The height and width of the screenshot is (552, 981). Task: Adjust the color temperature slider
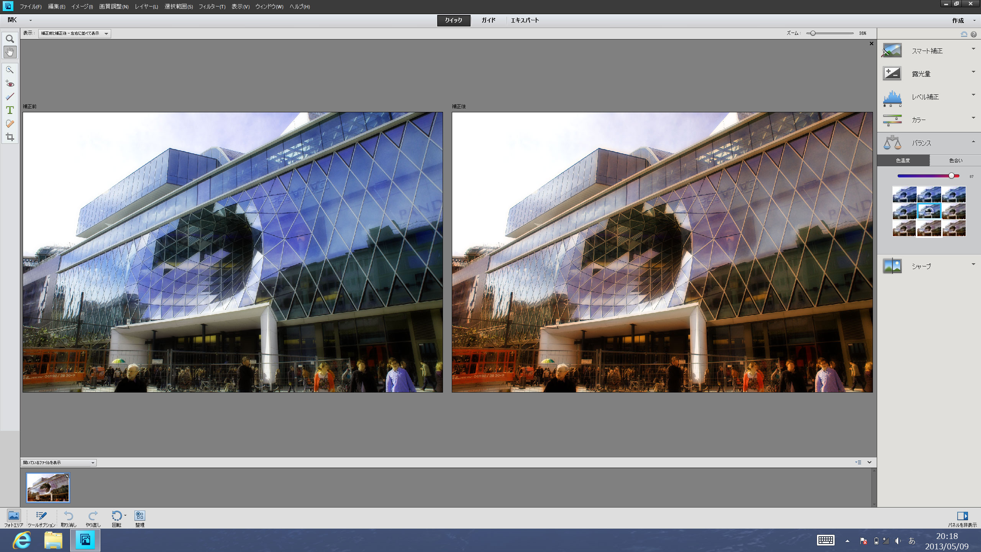(x=951, y=176)
